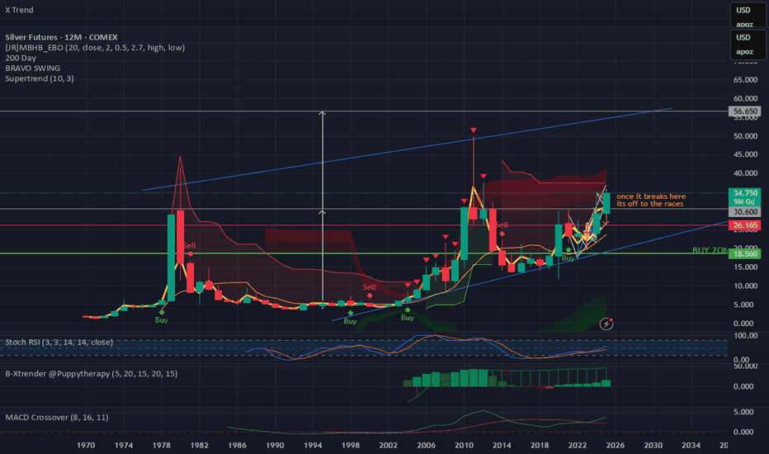Click the 1986 year label on time axis
769x454 pixels.
(237, 445)
